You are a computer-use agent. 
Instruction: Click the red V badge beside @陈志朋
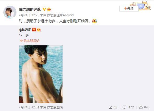[34, 30]
